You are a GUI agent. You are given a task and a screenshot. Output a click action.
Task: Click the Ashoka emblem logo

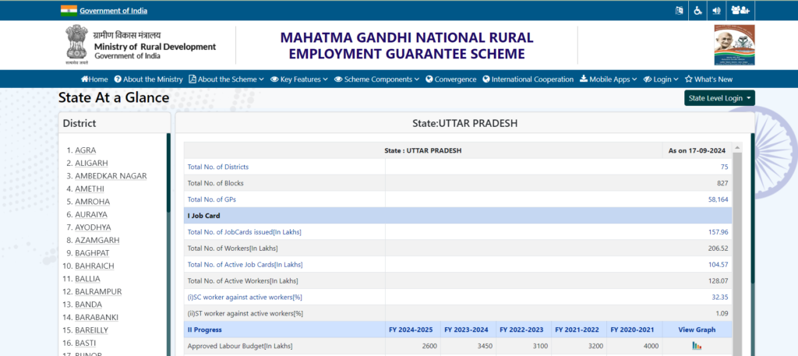[x=76, y=44]
